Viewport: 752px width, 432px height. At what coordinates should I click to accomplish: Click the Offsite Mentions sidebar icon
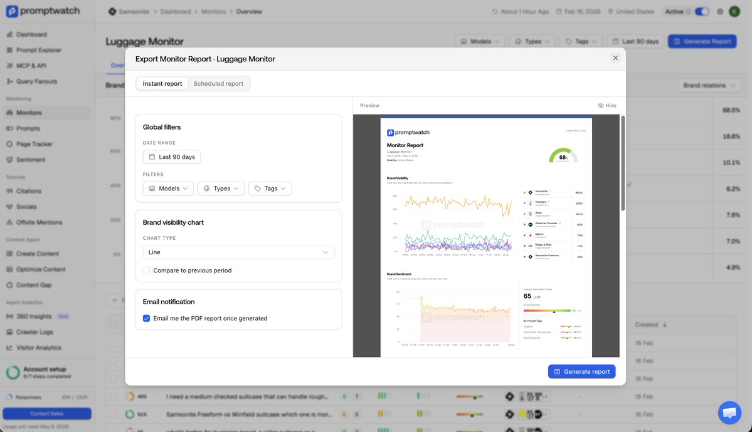[x=9, y=222]
